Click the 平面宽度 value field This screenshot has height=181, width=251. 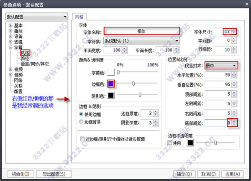pyautogui.click(x=113, y=50)
